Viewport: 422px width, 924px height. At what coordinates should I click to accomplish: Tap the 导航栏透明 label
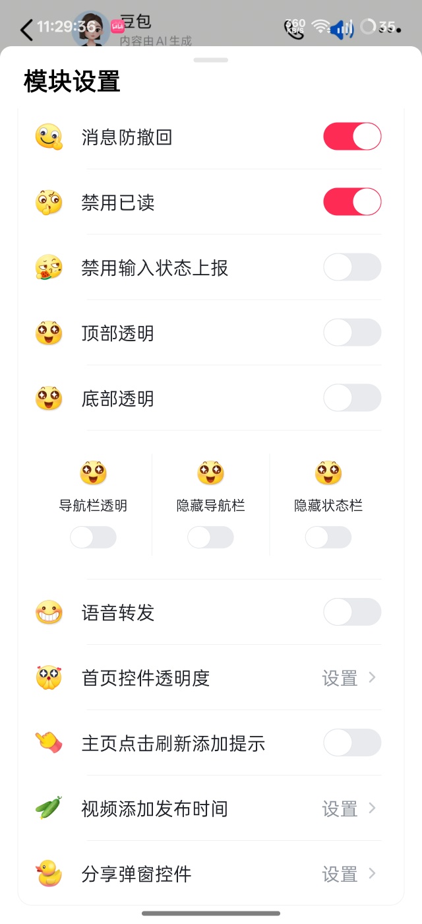93,506
